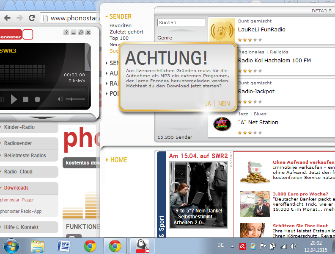Open the phonostar-Player download link
The height and width of the screenshot is (254, 335).
(17, 200)
